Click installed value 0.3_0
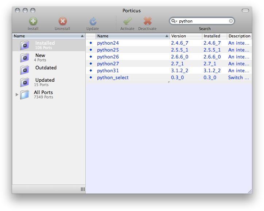 click(x=210, y=78)
